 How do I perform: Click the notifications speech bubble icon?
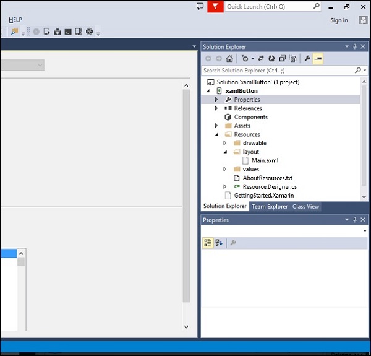point(200,7)
